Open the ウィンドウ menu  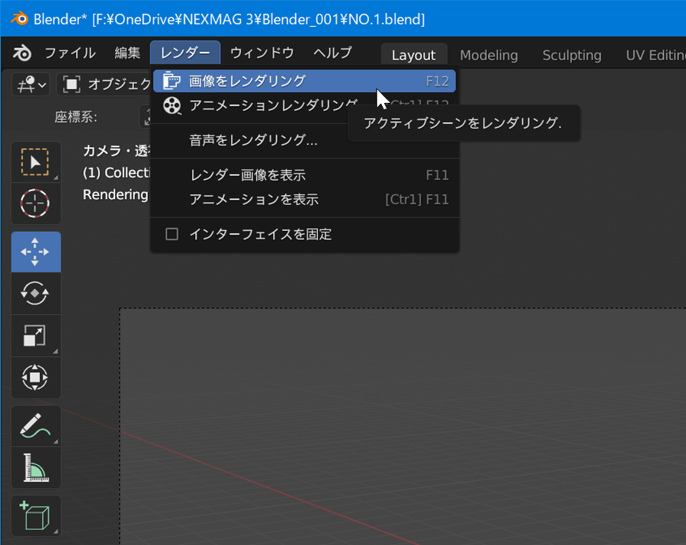tap(262, 53)
